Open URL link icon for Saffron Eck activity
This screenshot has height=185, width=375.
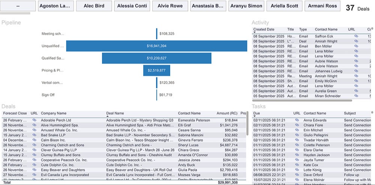click(x=356, y=36)
